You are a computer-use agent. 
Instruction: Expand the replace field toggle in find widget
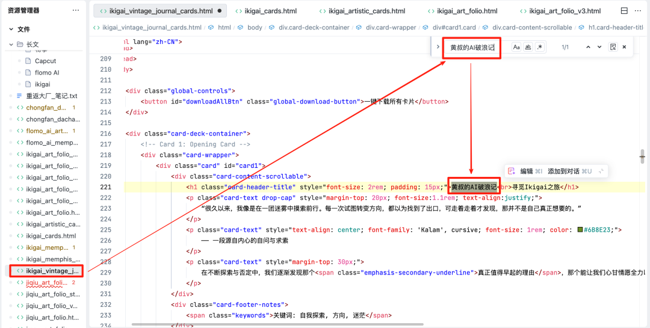(x=438, y=47)
